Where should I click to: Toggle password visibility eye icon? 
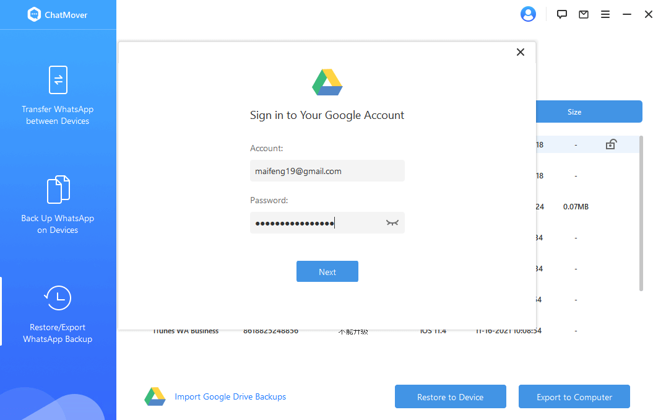tap(392, 223)
